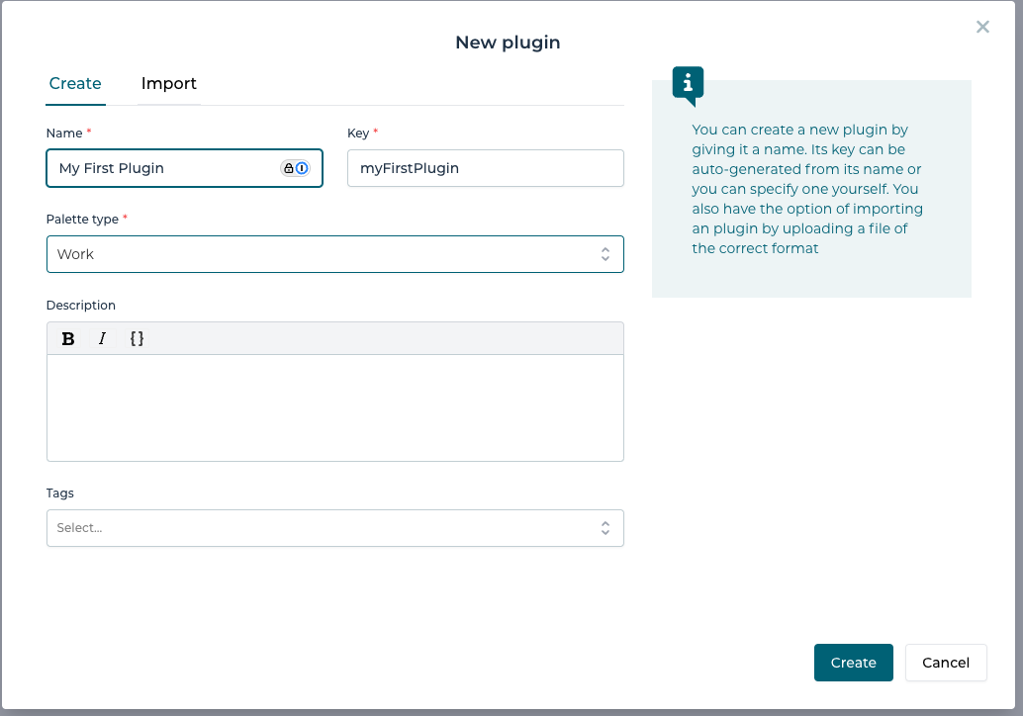Toggle bold formatting in the Description editor

67,338
